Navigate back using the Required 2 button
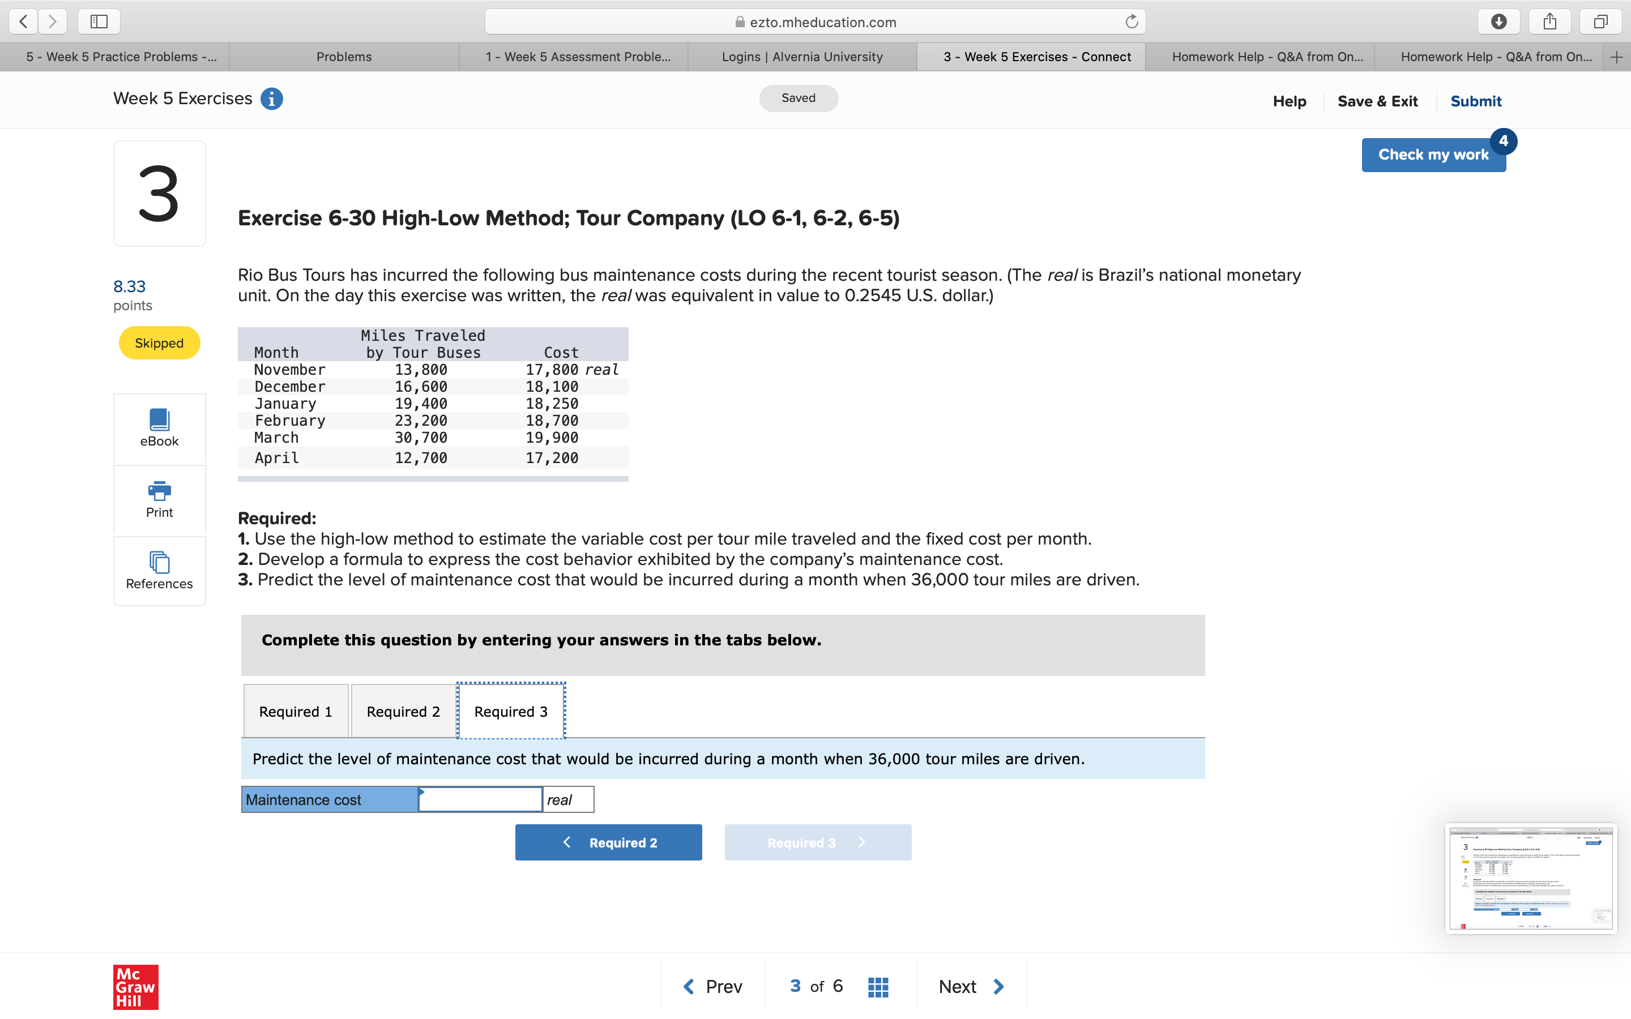 click(x=608, y=842)
